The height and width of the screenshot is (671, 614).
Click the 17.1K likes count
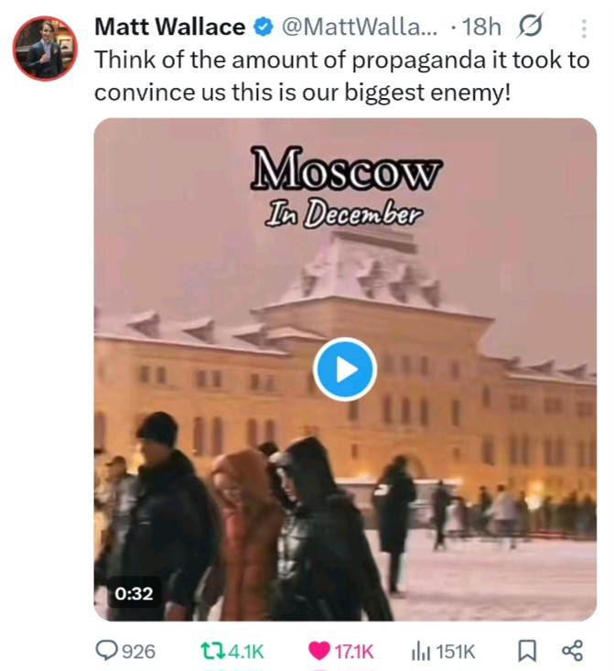tap(354, 651)
